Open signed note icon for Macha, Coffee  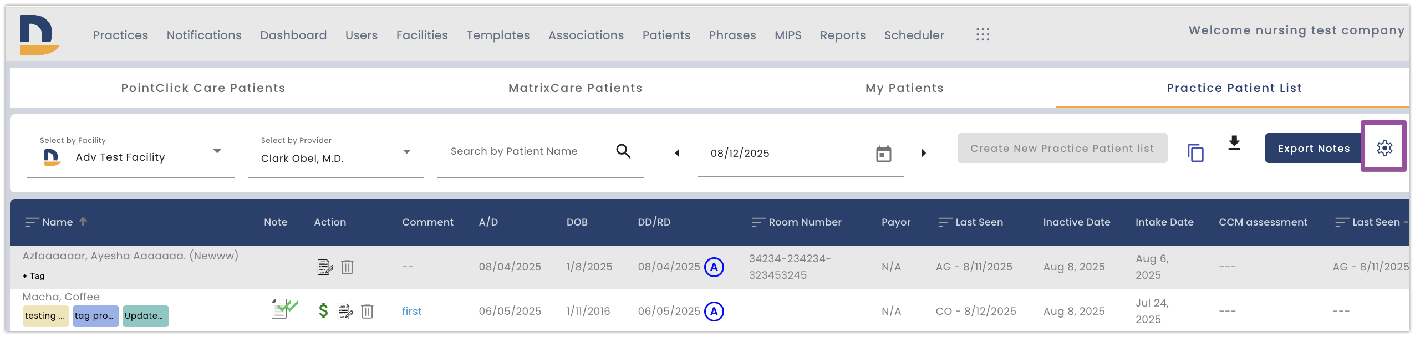point(284,309)
